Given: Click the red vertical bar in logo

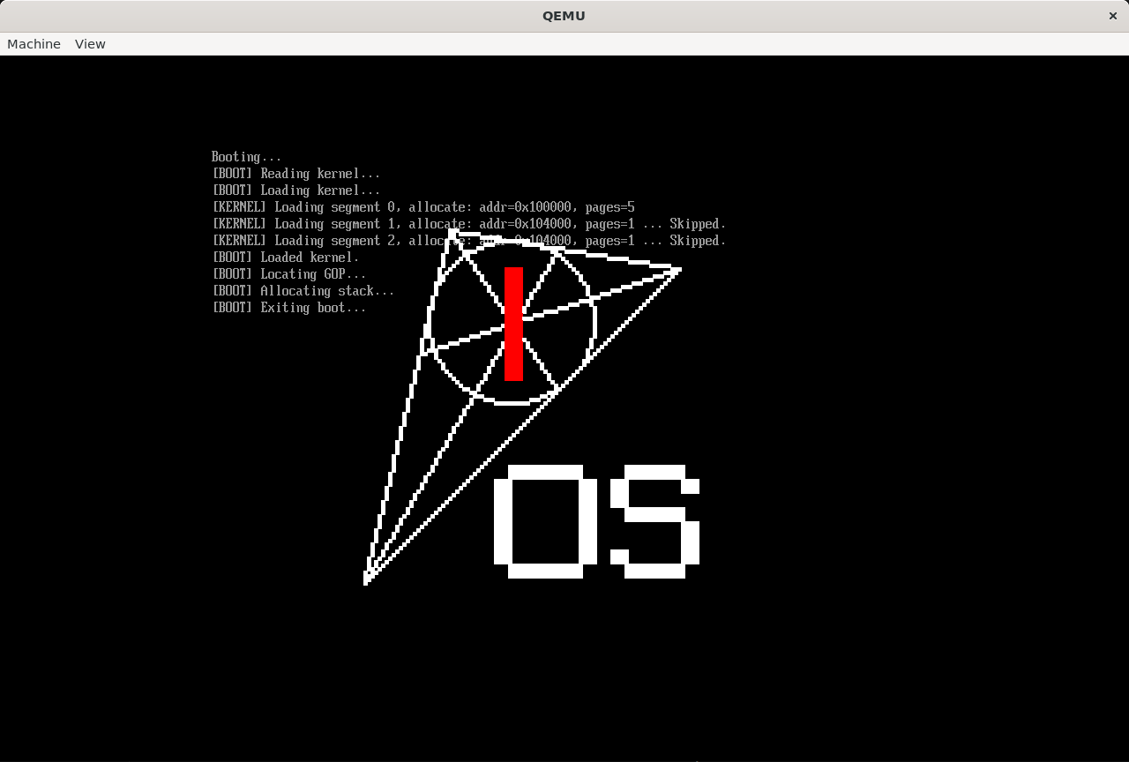Looking at the screenshot, I should tap(513, 324).
